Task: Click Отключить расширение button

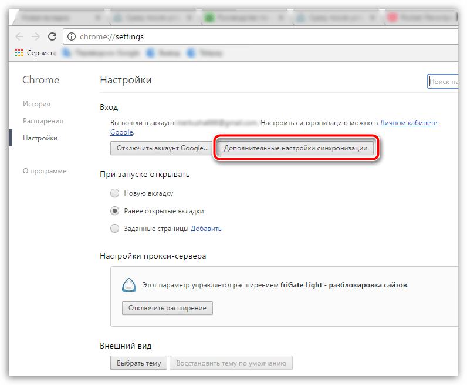Action: point(167,308)
